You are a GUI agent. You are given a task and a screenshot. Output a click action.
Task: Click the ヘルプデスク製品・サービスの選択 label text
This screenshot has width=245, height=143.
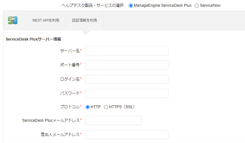click(92, 5)
